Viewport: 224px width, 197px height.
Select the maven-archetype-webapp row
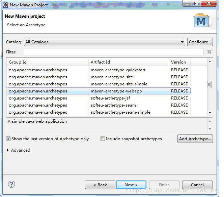click(99, 91)
